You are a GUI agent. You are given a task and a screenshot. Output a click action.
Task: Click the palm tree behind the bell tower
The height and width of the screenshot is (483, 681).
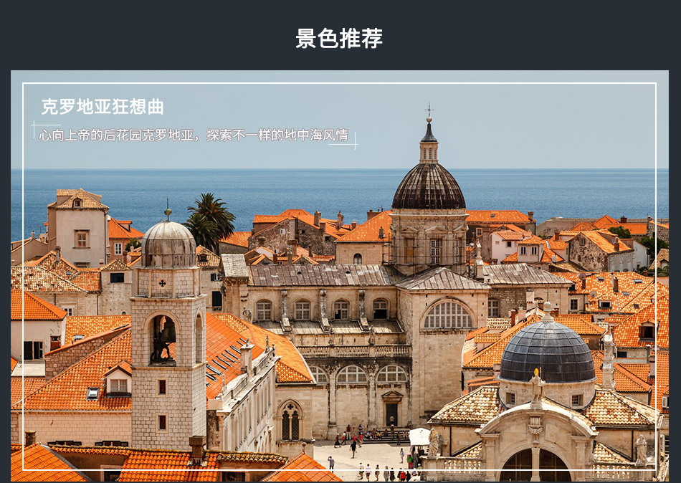pyautogui.click(x=209, y=219)
